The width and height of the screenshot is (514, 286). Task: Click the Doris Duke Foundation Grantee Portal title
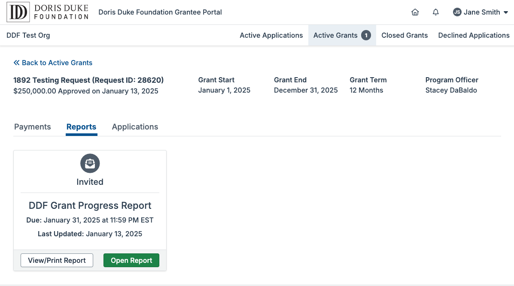point(160,12)
